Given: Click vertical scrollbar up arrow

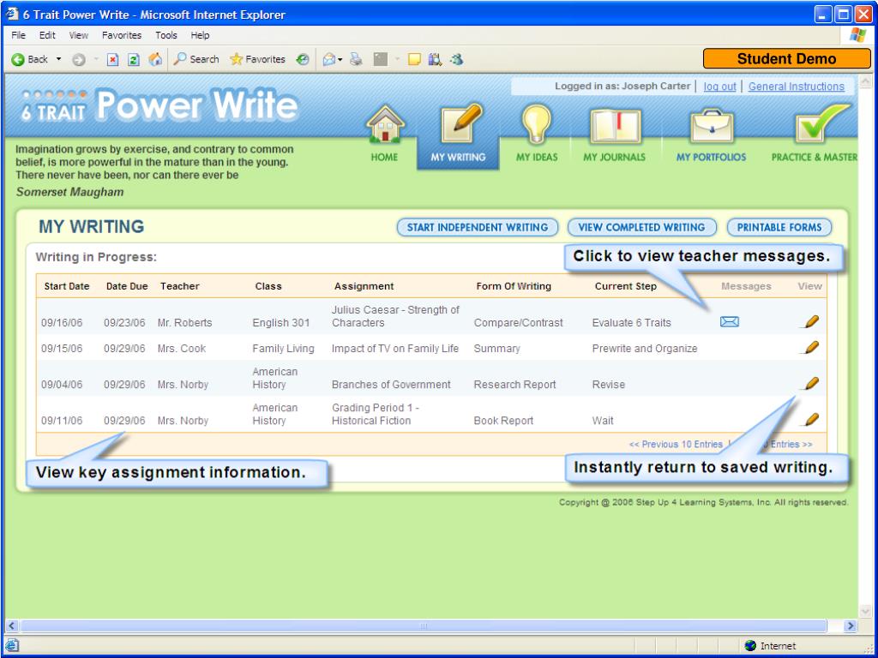Looking at the screenshot, I should click(x=865, y=82).
